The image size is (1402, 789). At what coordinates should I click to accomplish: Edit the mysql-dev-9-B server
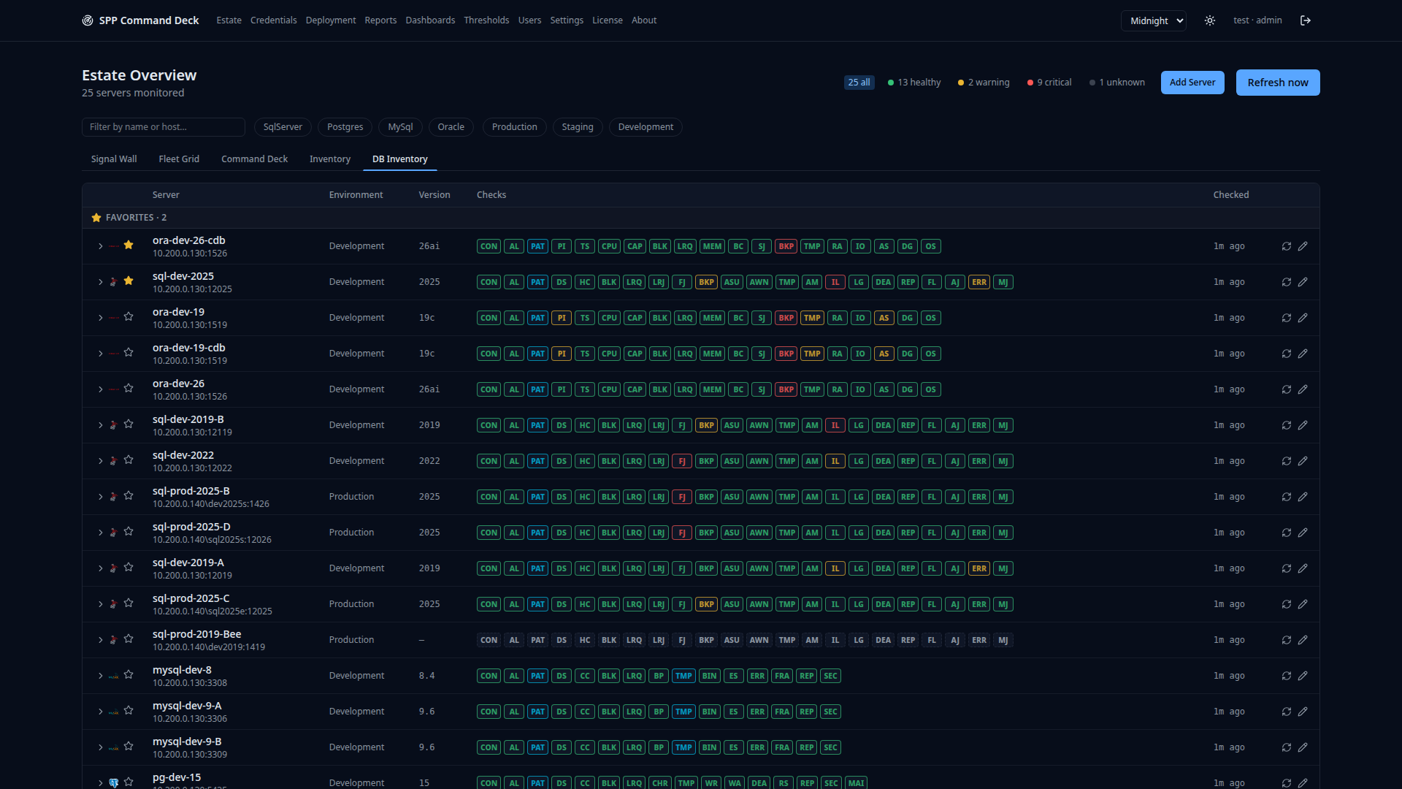coord(1303,747)
